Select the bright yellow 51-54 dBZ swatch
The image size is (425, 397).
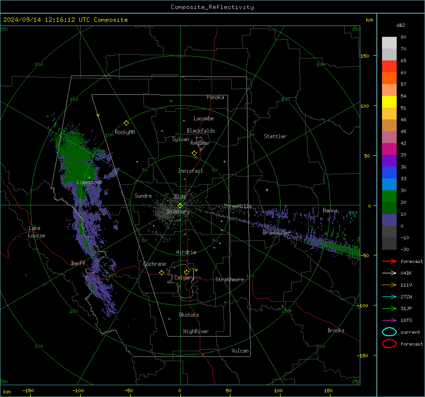(x=389, y=102)
